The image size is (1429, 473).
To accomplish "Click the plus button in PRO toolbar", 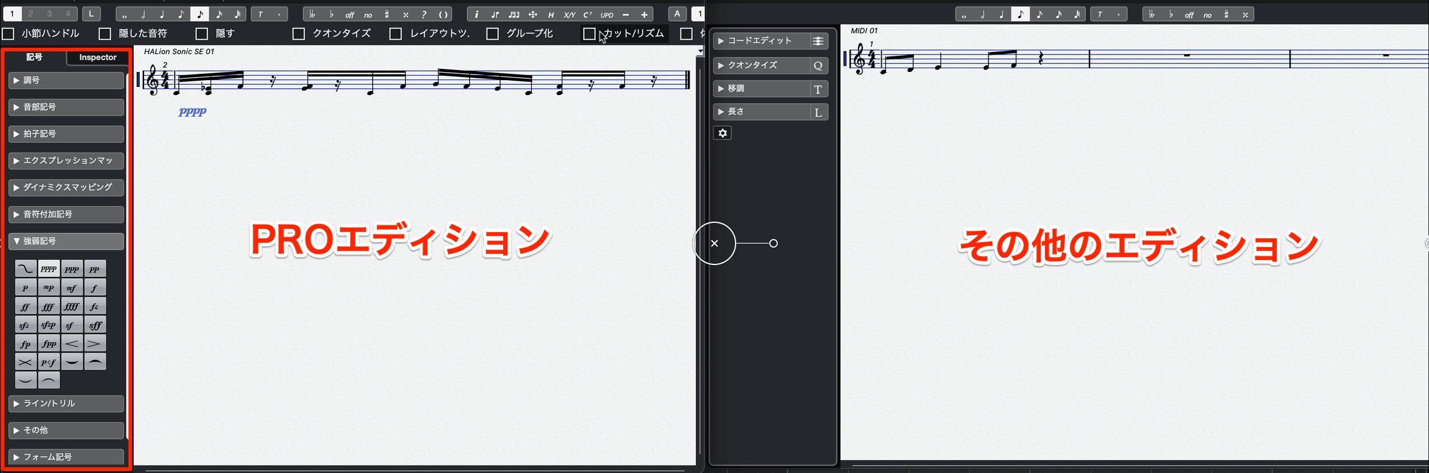I will pyautogui.click(x=644, y=14).
